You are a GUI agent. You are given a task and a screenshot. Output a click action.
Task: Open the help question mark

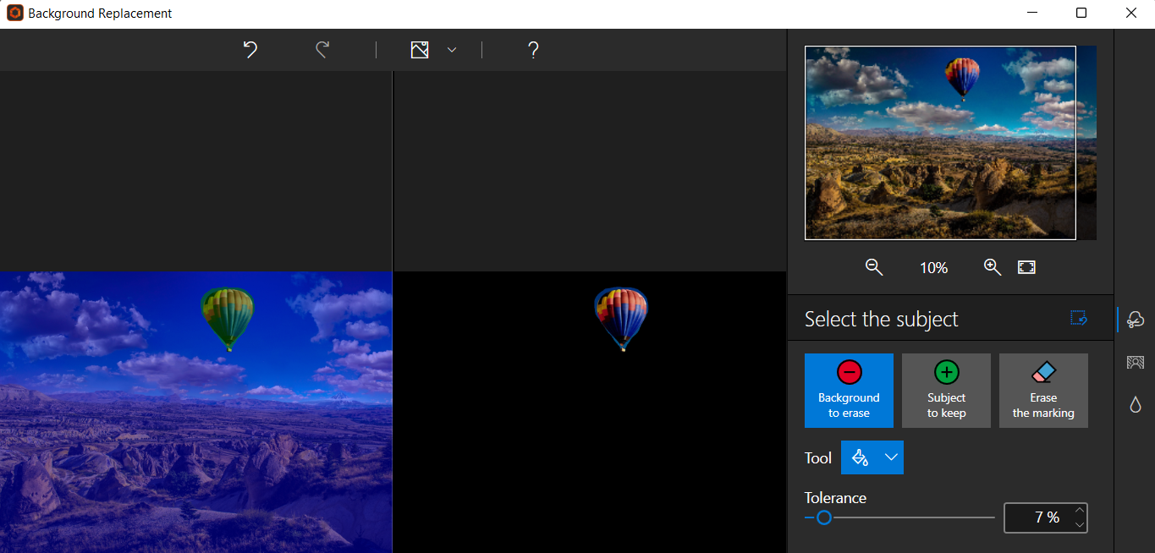coord(533,50)
